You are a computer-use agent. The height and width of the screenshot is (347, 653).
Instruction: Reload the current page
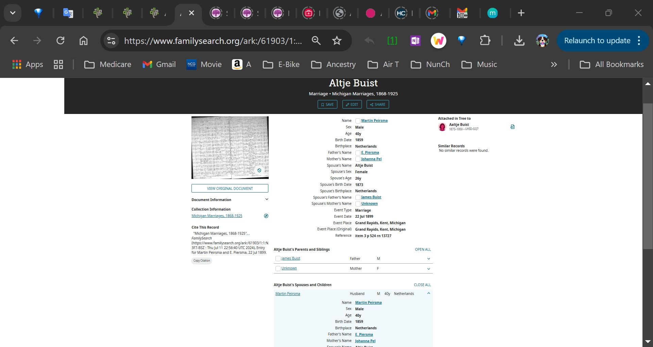coord(61,41)
